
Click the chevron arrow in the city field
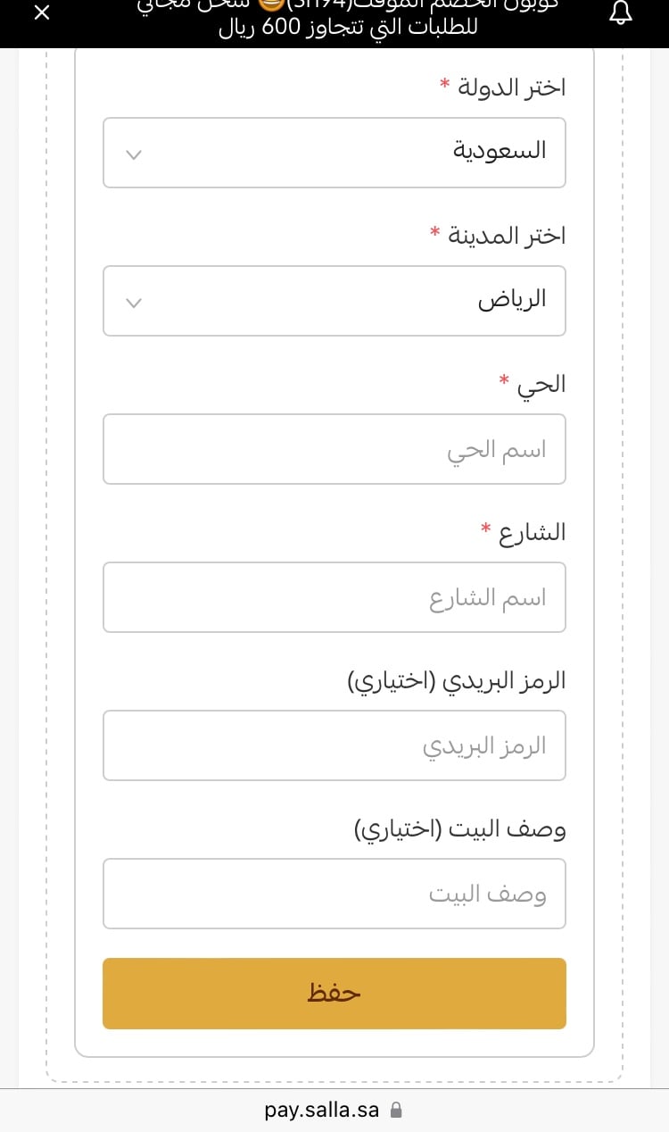pos(134,303)
